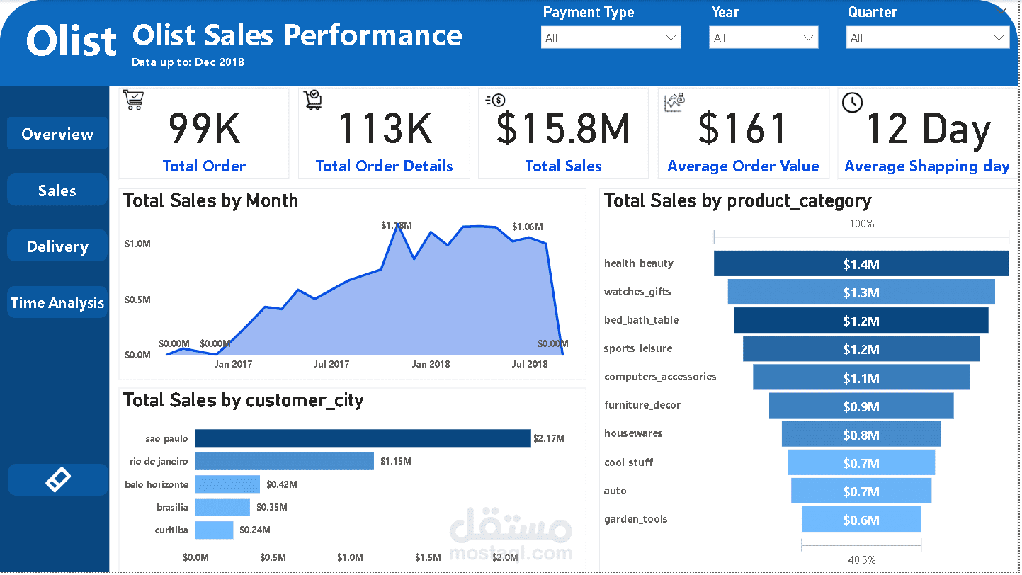Open the Quarter slicer dropdown
This screenshot has width=1022, height=575.
pyautogui.click(x=927, y=38)
